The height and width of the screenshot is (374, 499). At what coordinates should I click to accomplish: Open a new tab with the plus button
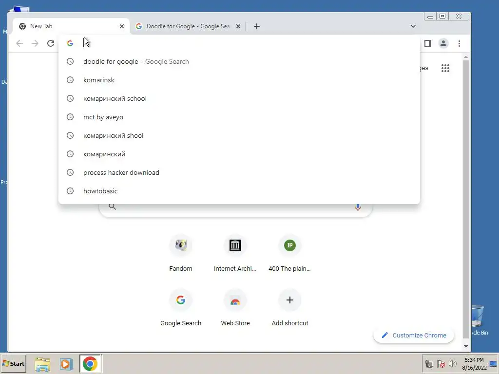(257, 26)
